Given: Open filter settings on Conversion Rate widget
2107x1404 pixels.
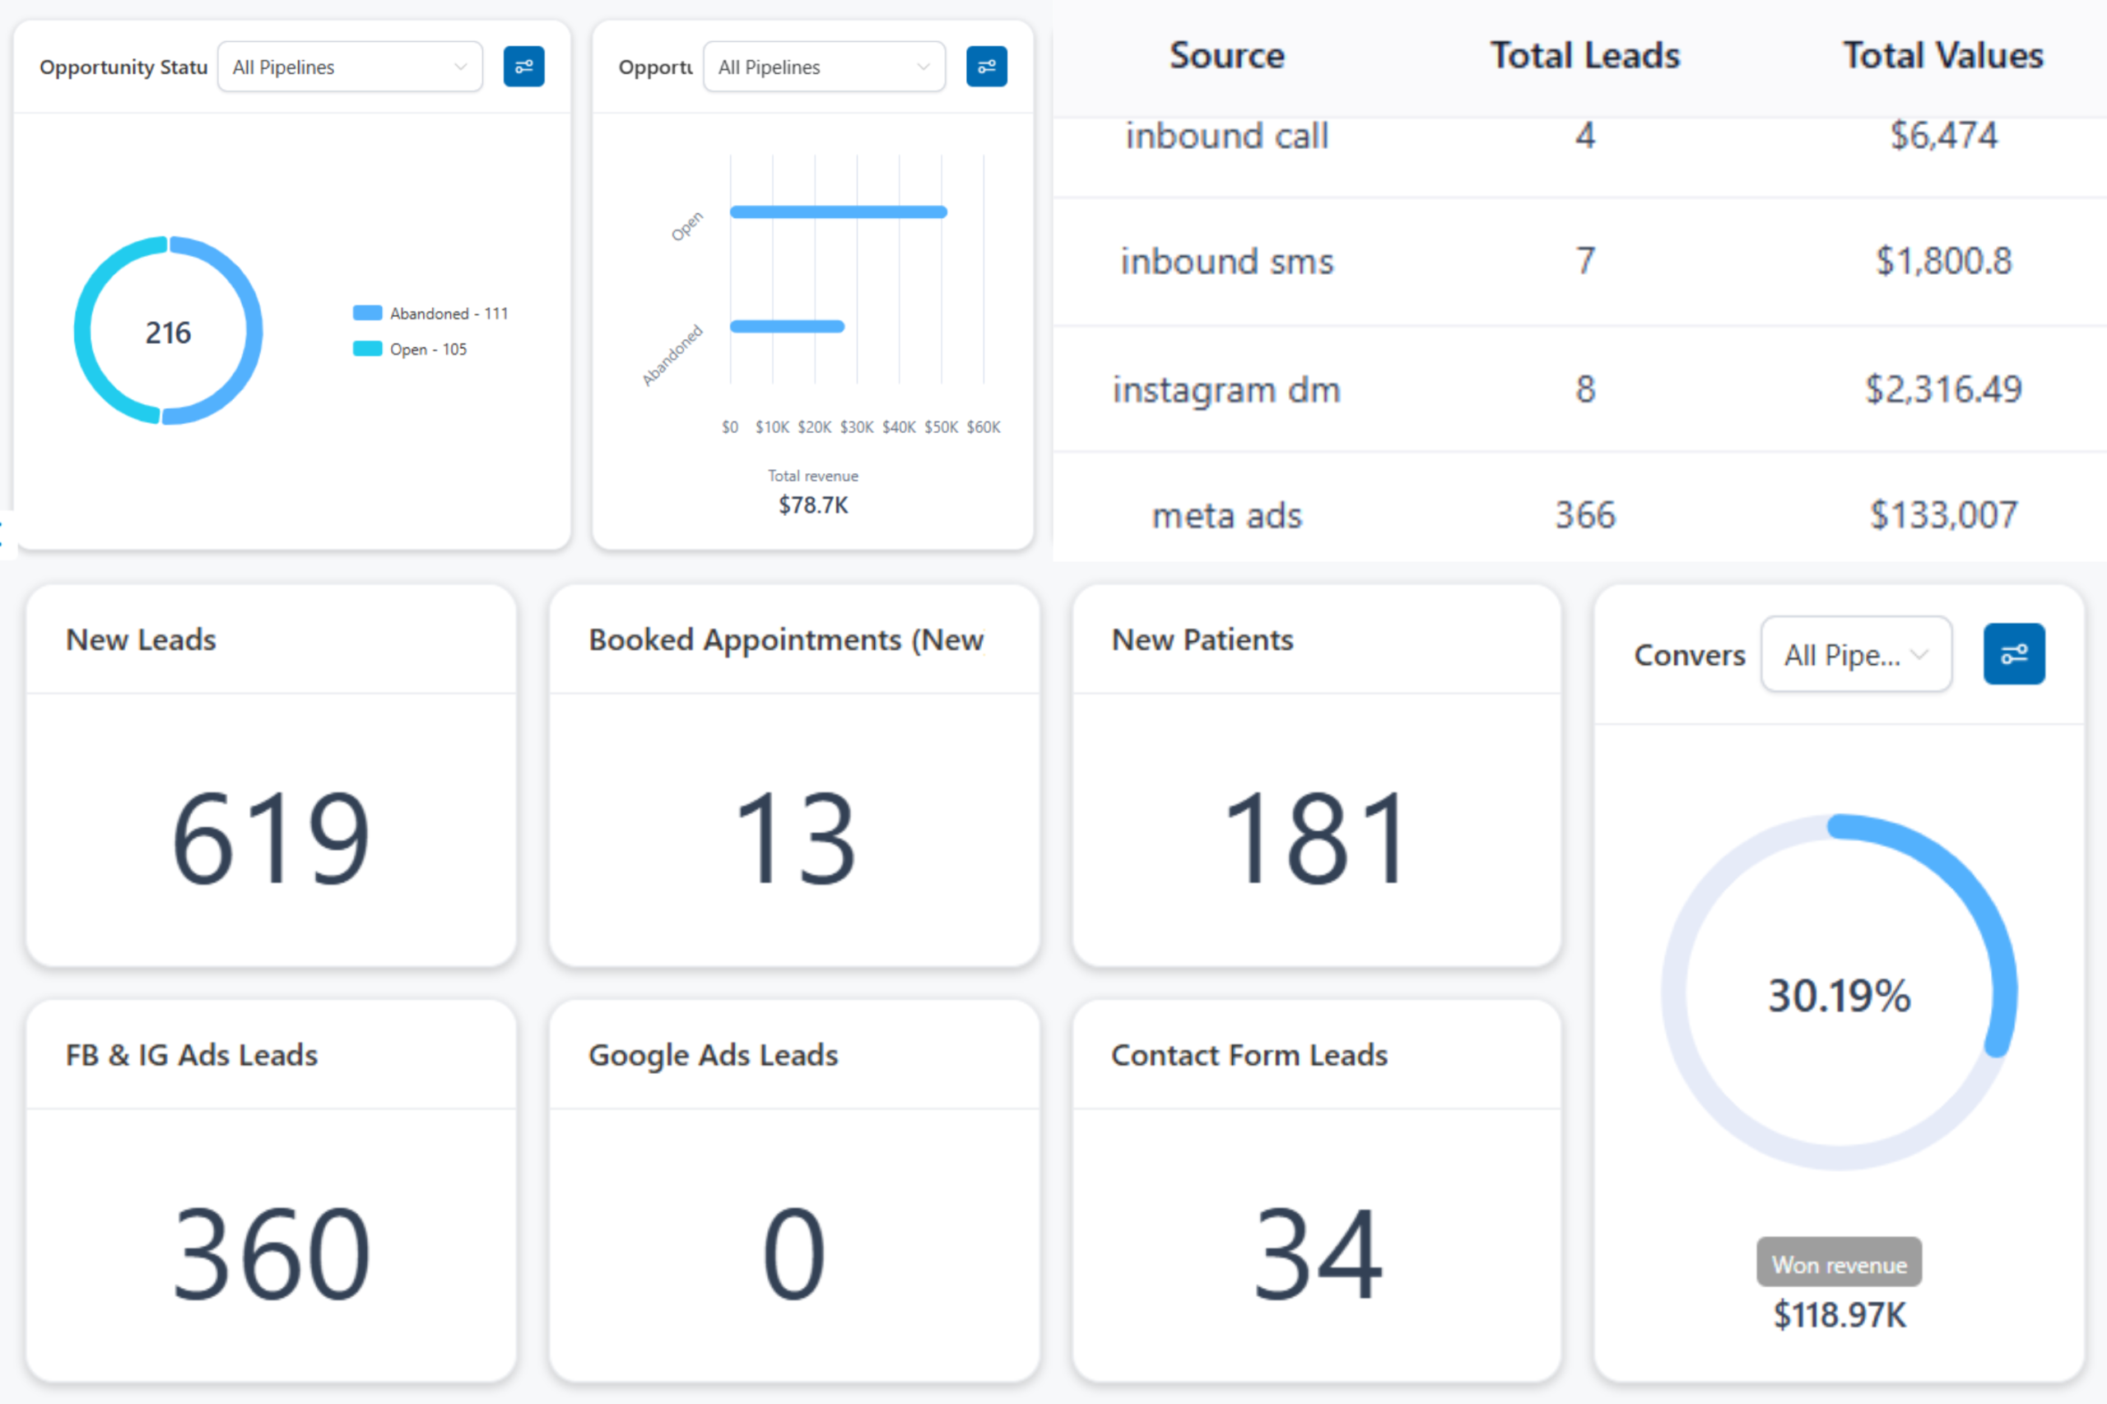Looking at the screenshot, I should (x=2013, y=653).
